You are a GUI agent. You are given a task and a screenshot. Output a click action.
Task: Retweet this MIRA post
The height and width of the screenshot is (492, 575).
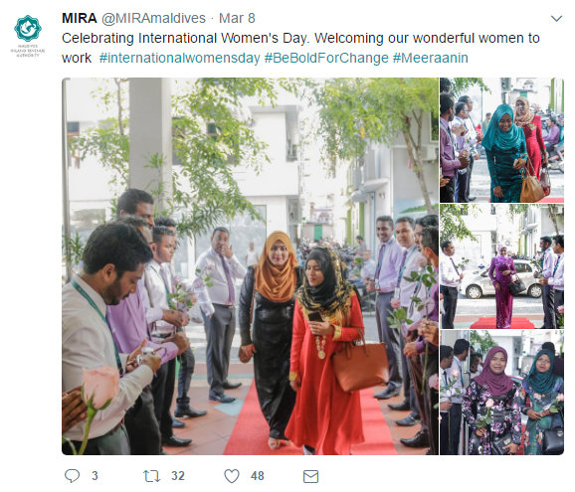coord(151,476)
